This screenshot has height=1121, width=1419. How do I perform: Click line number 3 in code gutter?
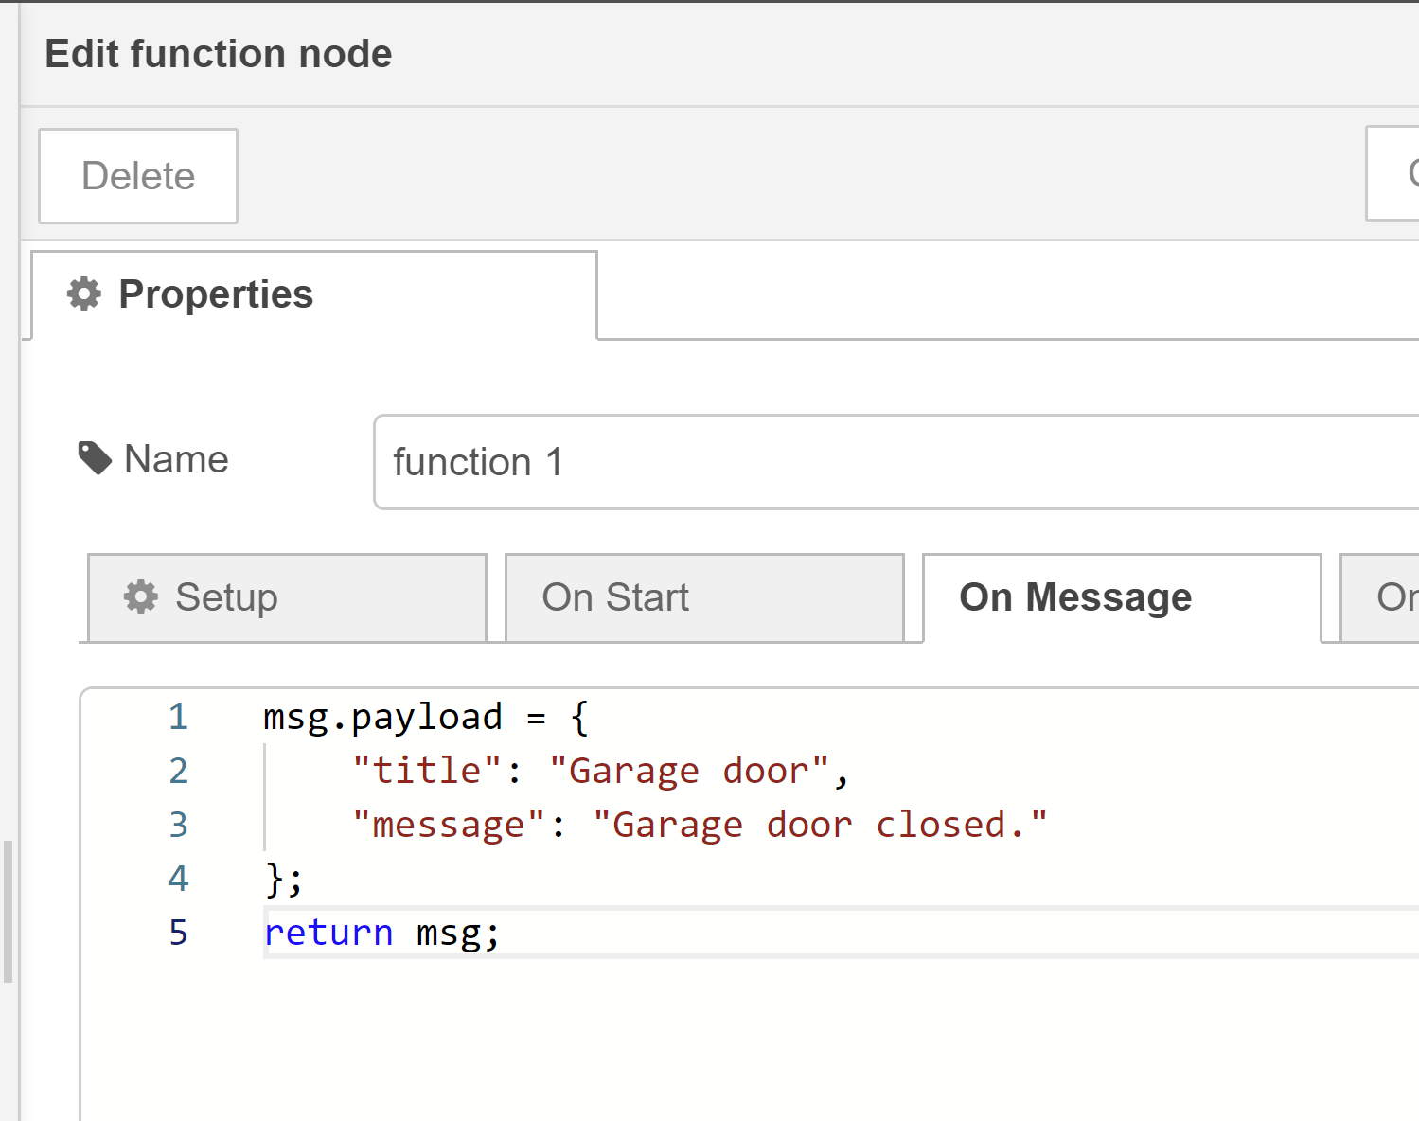click(x=178, y=825)
